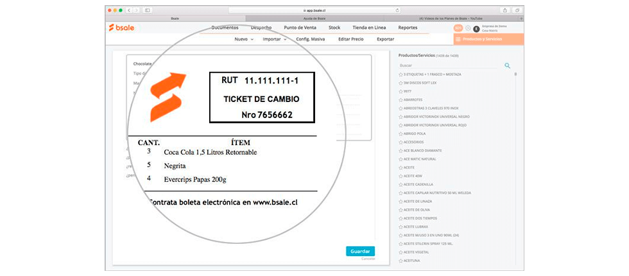Toggle favorite star for ABARROTES
This screenshot has width=629, height=276.
pyautogui.click(x=401, y=99)
